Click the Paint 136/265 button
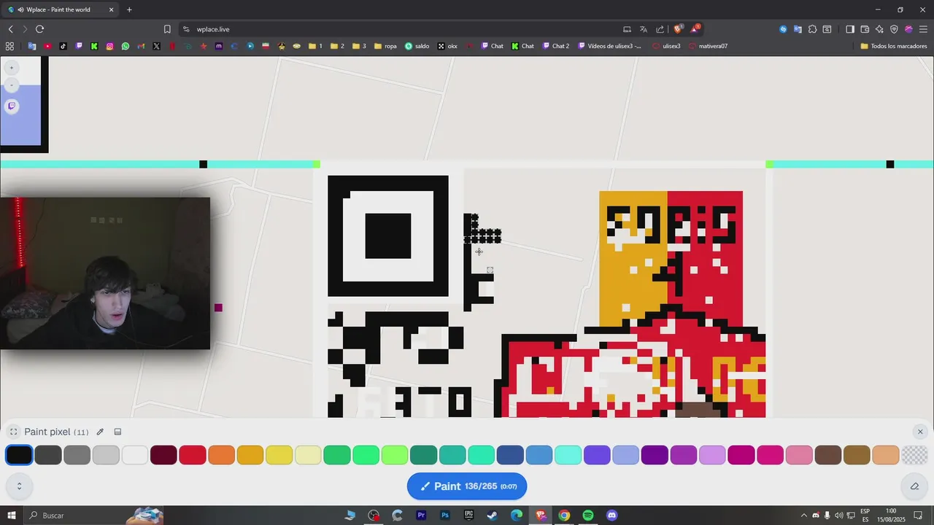Viewport: 934px width, 525px height. click(x=467, y=486)
